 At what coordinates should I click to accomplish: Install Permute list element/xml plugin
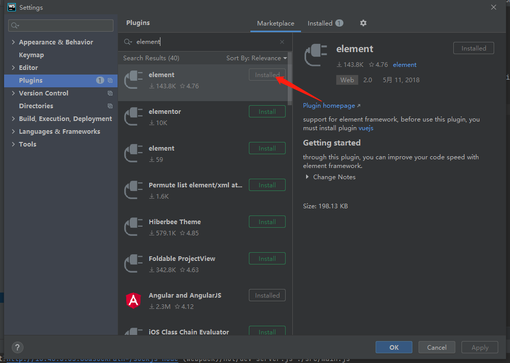[x=267, y=185]
